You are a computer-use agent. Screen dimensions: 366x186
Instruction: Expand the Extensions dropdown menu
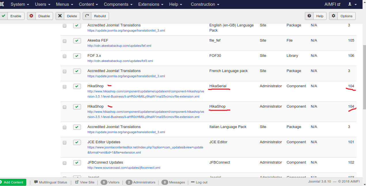pyautogui.click(x=151, y=4)
